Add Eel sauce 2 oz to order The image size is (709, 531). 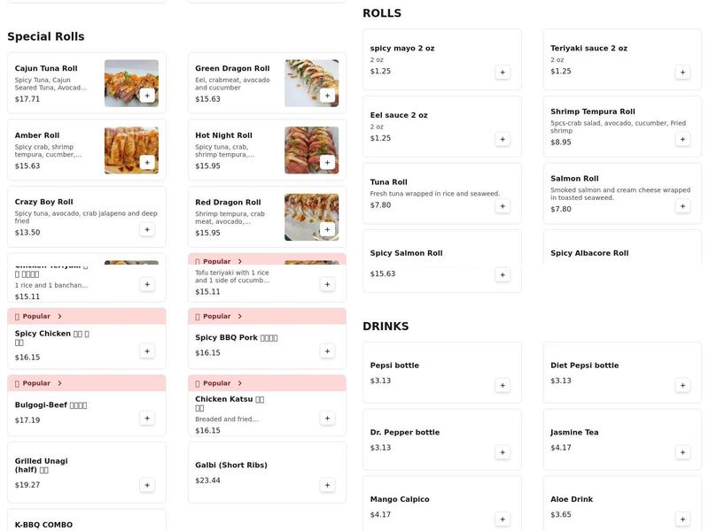(x=503, y=139)
